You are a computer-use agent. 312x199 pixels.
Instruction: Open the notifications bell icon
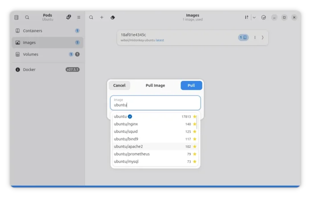pos(68,17)
